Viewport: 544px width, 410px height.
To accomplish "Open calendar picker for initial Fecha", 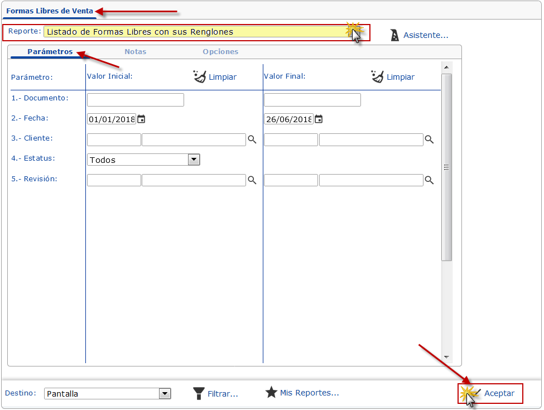I will (141, 119).
